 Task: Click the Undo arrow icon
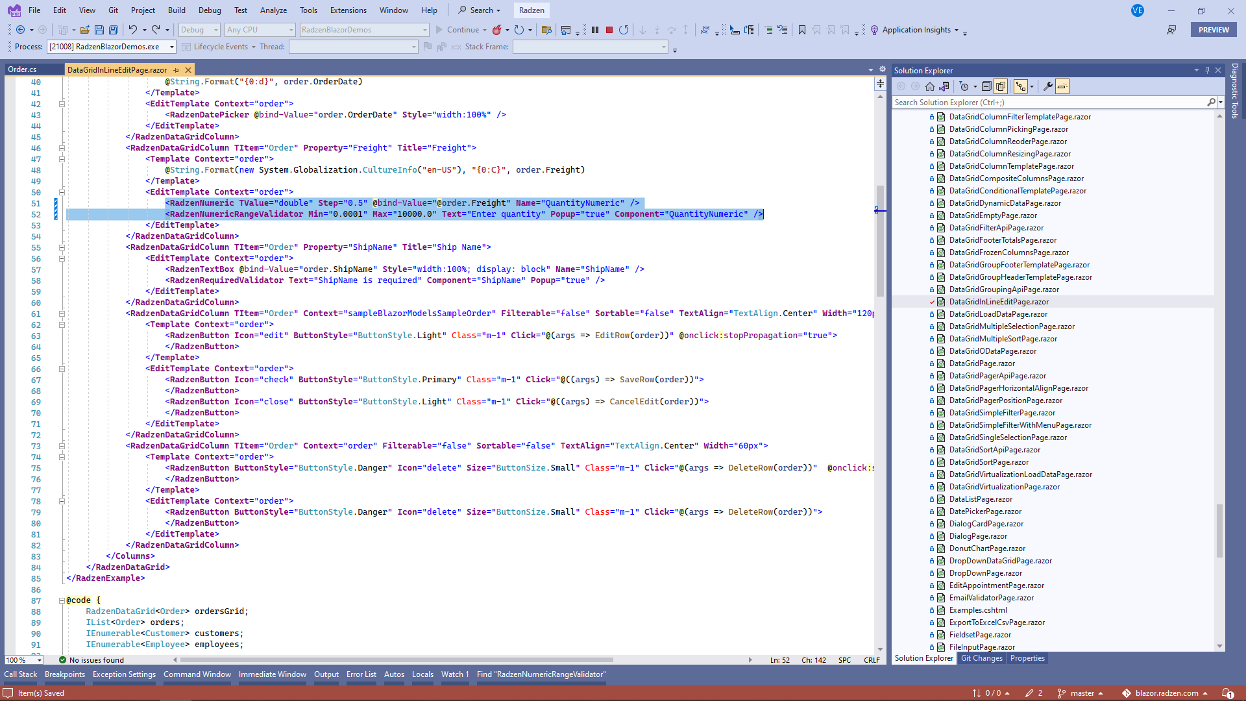click(133, 30)
